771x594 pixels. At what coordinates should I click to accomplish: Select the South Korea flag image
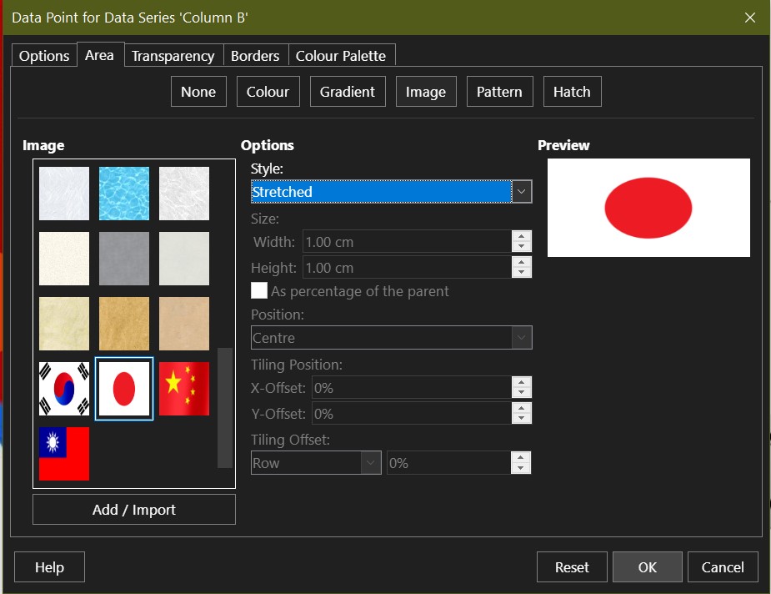(x=64, y=389)
